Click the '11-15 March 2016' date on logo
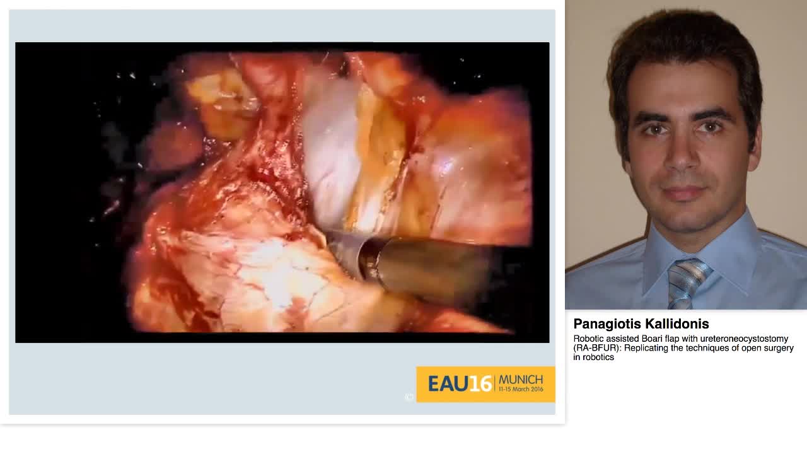The image size is (807, 454). 520,390
